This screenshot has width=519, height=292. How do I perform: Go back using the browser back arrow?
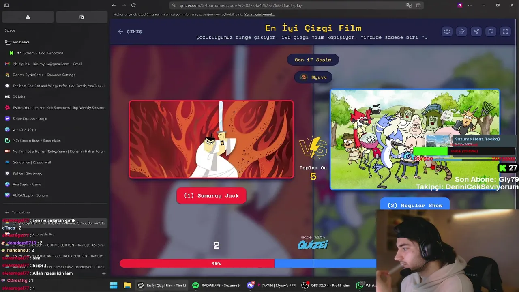[x=114, y=5]
